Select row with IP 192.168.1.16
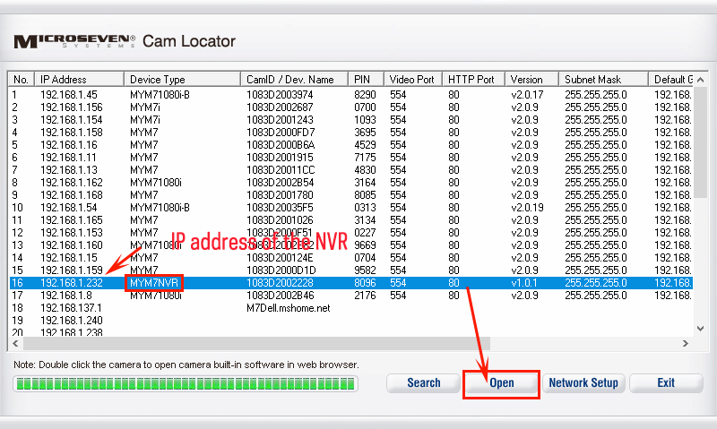Viewport: 717px width, 429px height. click(350, 145)
